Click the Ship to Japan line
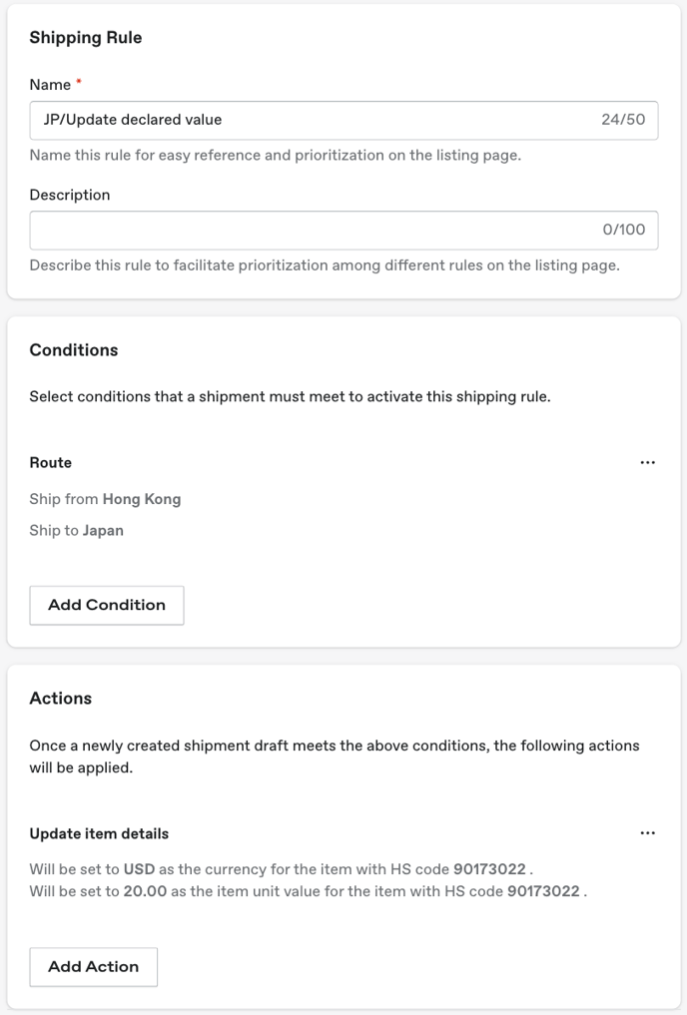This screenshot has width=687, height=1015. click(x=77, y=530)
